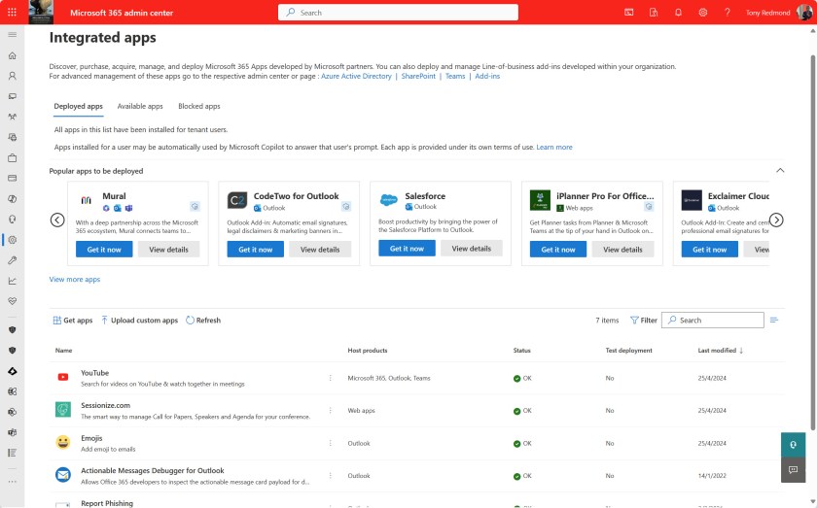Click View more apps link

75,280
